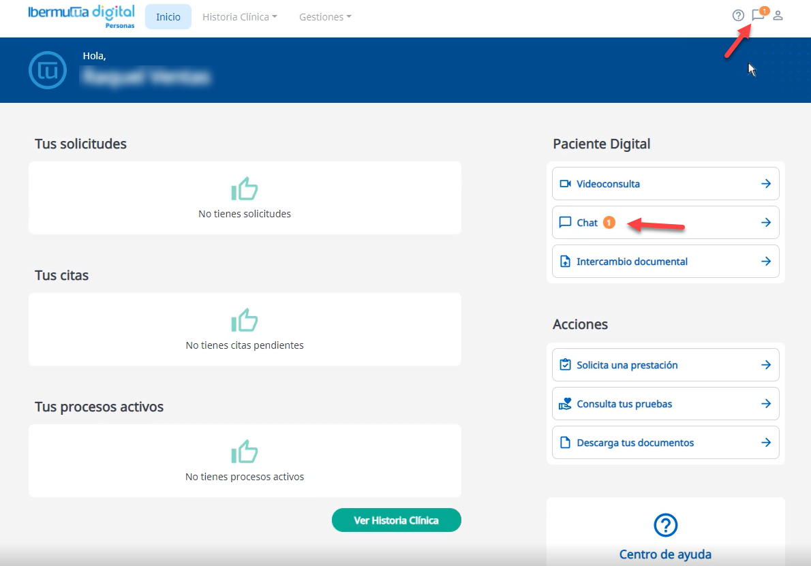811x566 pixels.
Task: Click the Ibermutua digital logo
Action: pyautogui.click(x=81, y=16)
